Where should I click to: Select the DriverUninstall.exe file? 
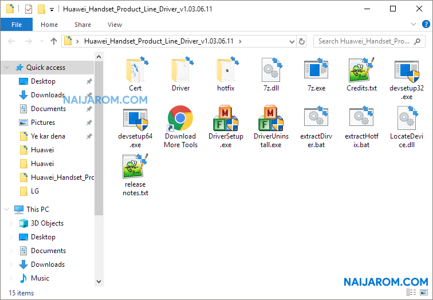pyautogui.click(x=271, y=127)
